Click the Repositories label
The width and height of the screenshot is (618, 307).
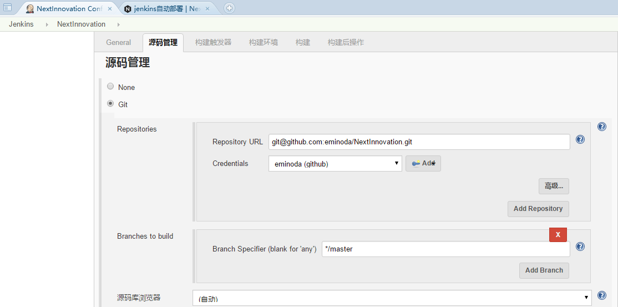click(x=137, y=129)
